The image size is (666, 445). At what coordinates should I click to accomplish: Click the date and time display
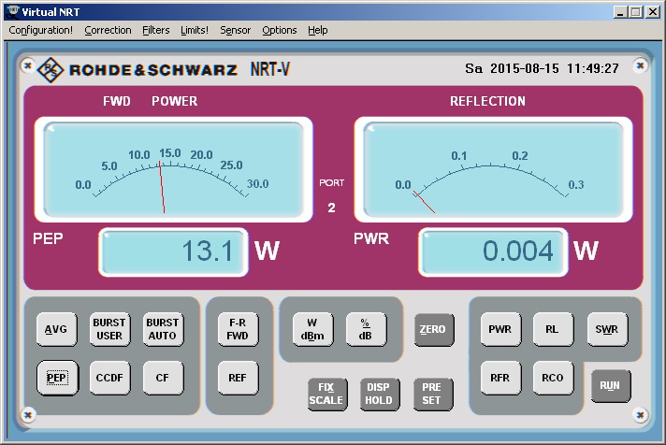pos(542,68)
